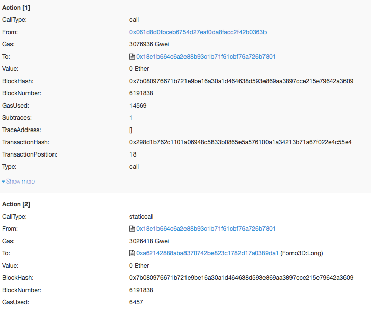Click the 3026418 Gwei gas value

pos(149,241)
